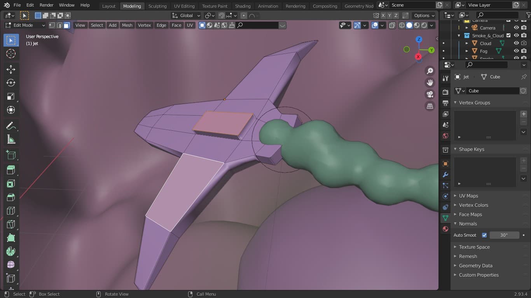Select the Move tool
The image size is (531, 298).
[11, 69]
